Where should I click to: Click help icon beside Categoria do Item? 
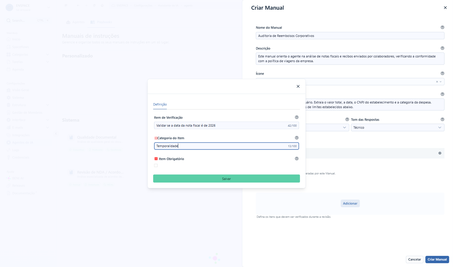click(297, 138)
